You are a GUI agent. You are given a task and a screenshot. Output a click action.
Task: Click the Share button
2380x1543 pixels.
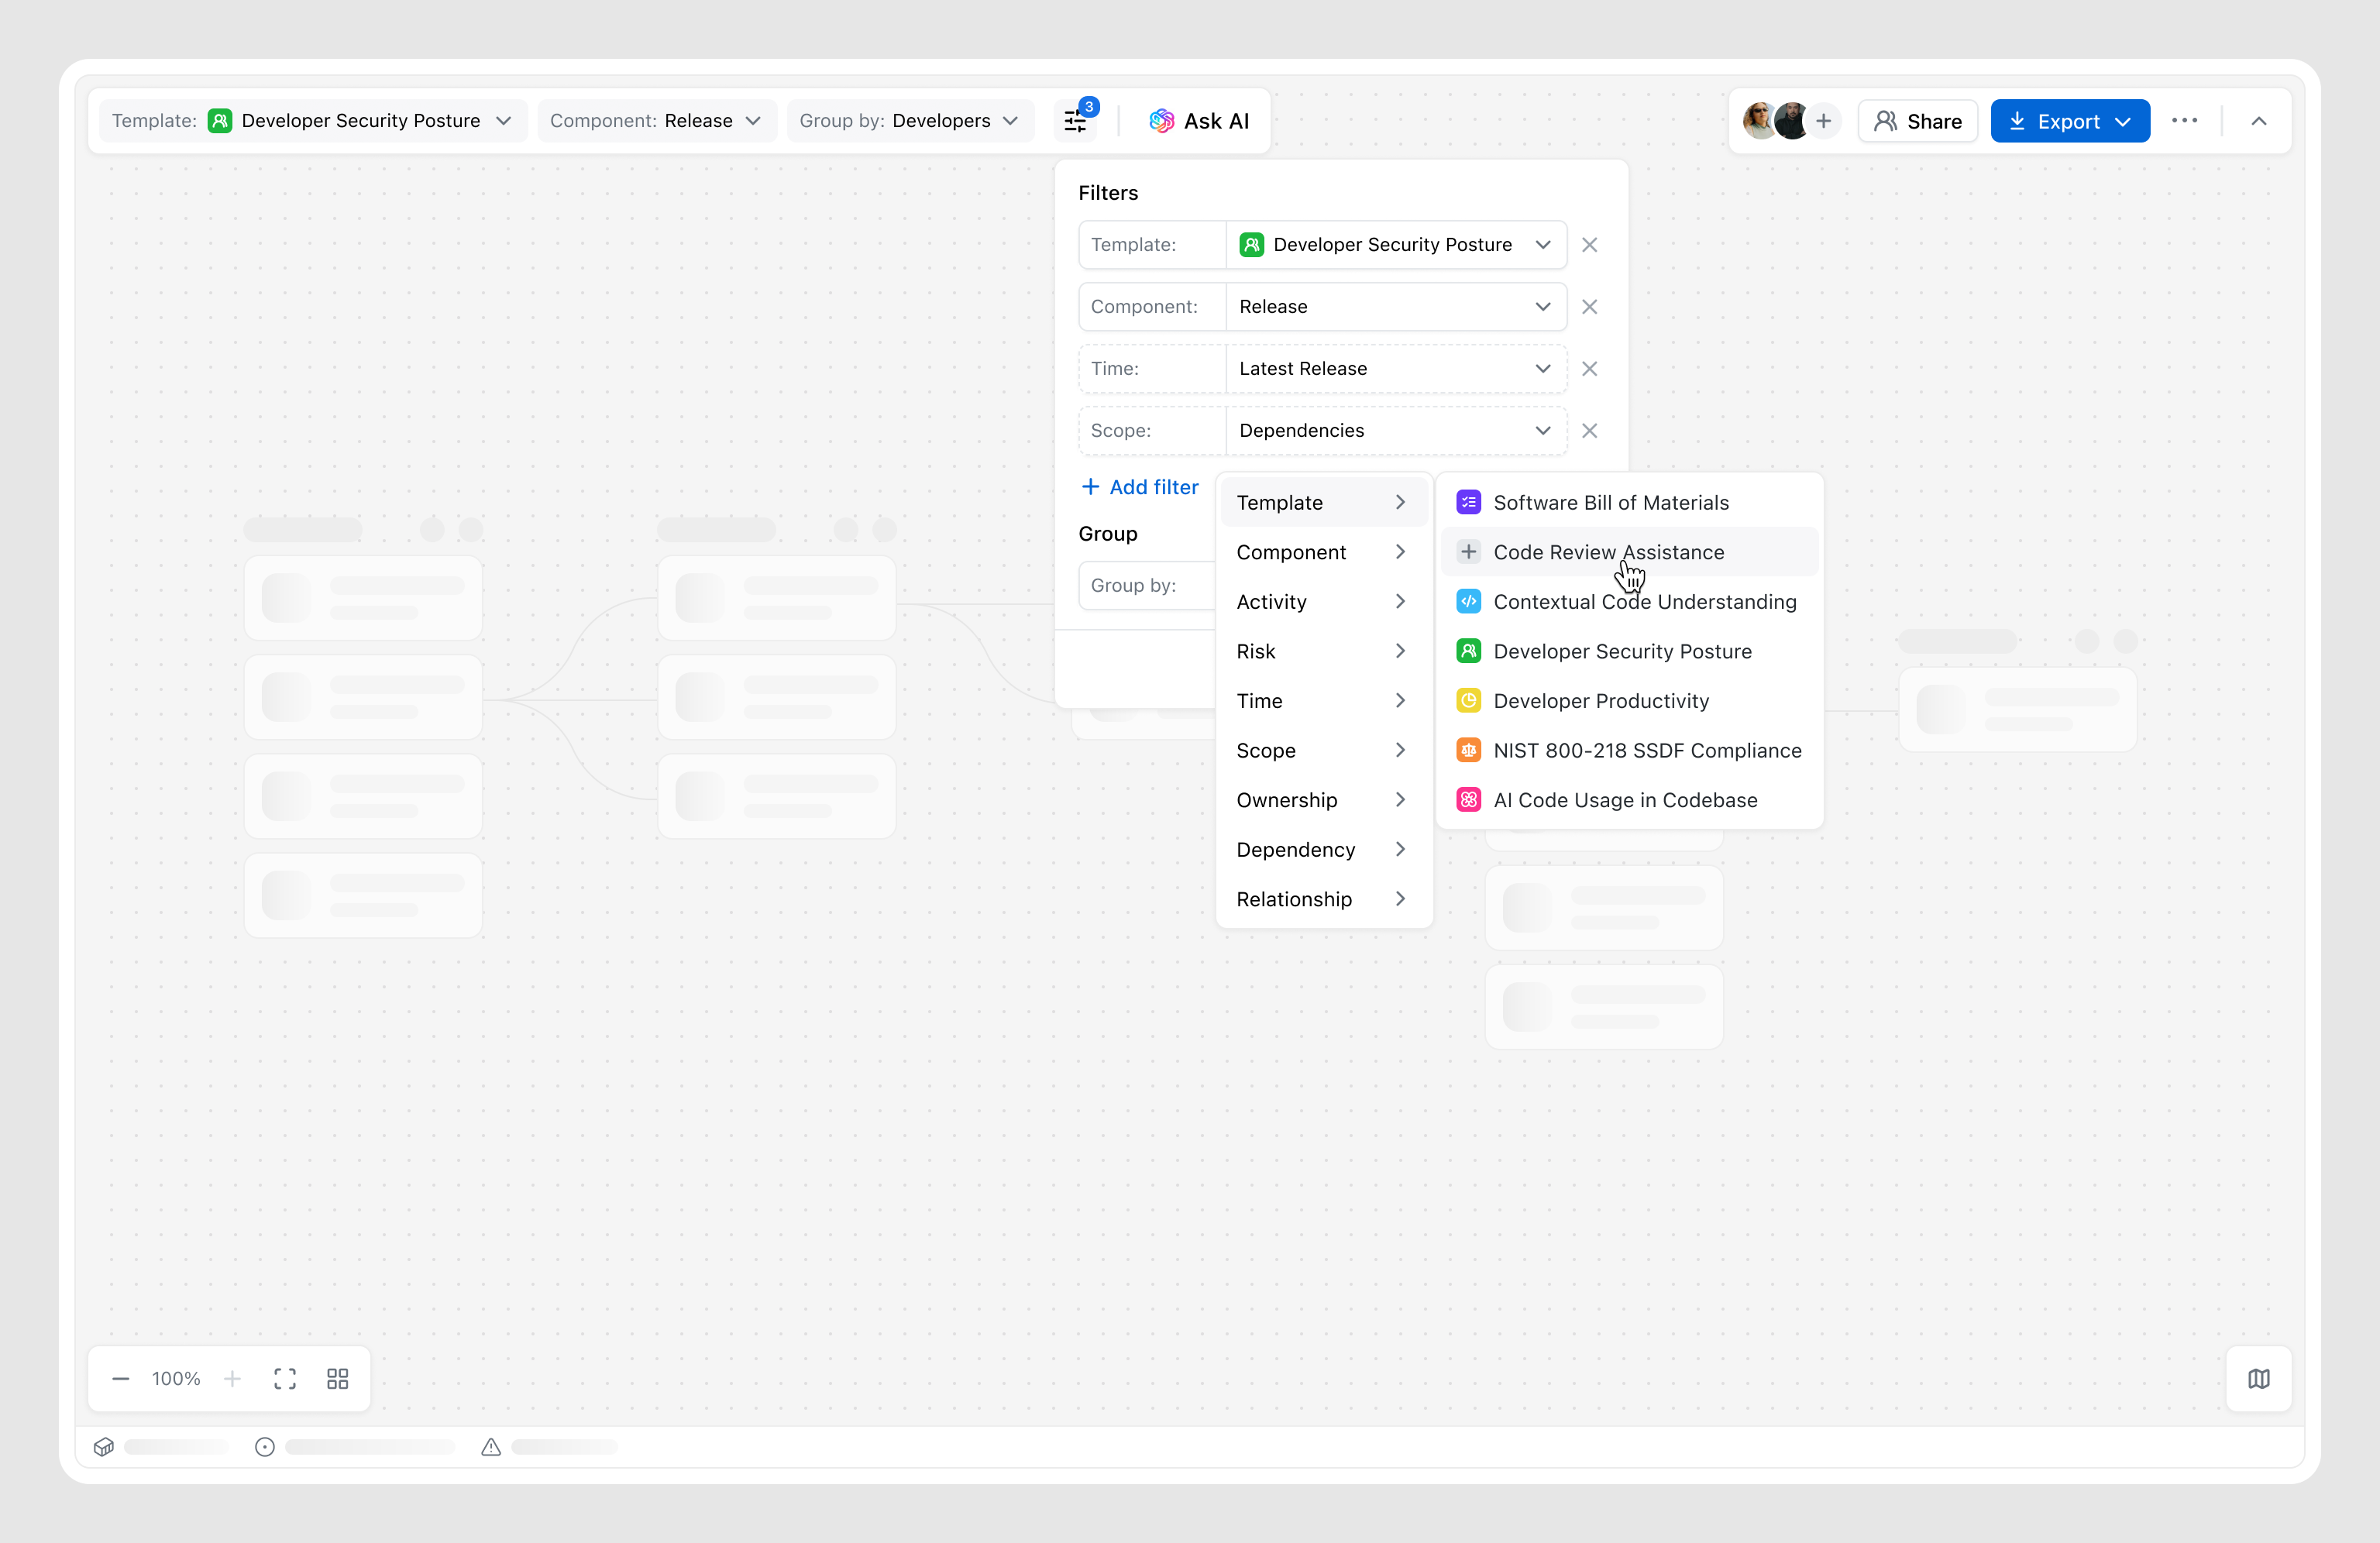pyautogui.click(x=1917, y=121)
